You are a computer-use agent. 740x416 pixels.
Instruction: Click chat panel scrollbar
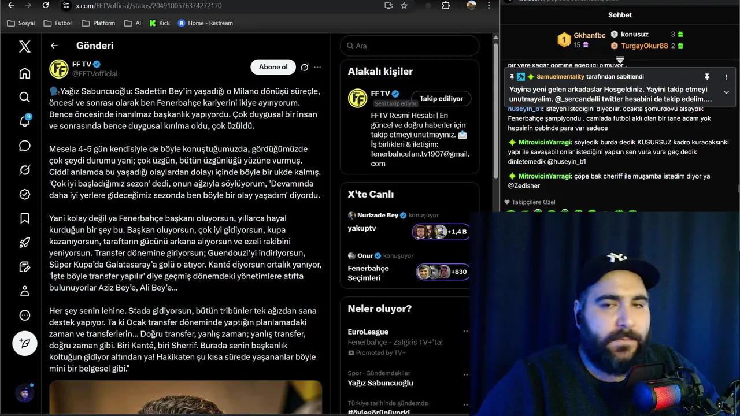point(738,188)
